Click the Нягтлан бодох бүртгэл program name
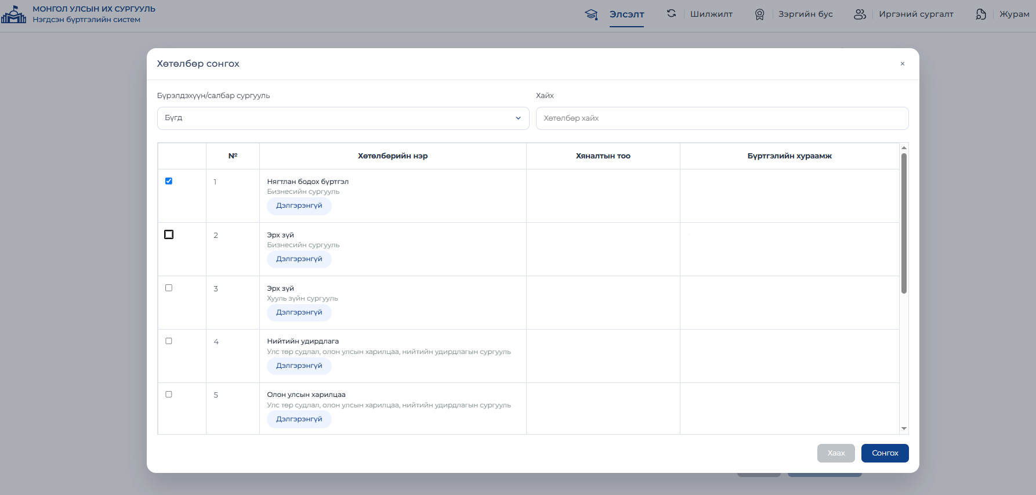Viewport: 1036px width, 495px height. 307,182
